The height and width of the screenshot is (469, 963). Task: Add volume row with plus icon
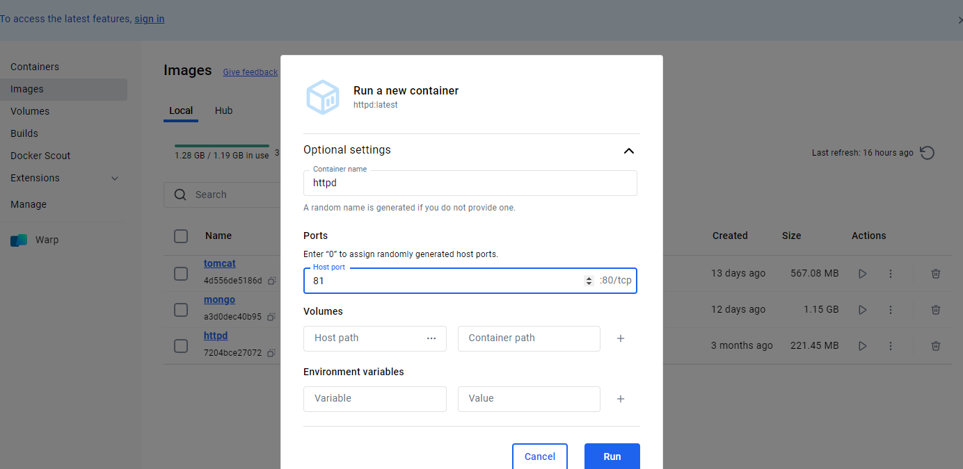click(621, 338)
